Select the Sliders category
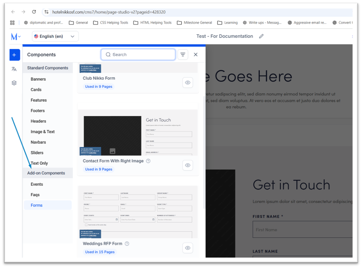Image resolution: width=362 pixels, height=268 pixels. coord(37,153)
